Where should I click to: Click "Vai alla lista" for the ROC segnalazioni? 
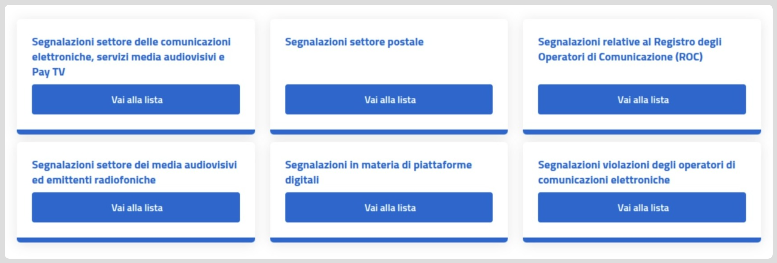[x=642, y=99]
